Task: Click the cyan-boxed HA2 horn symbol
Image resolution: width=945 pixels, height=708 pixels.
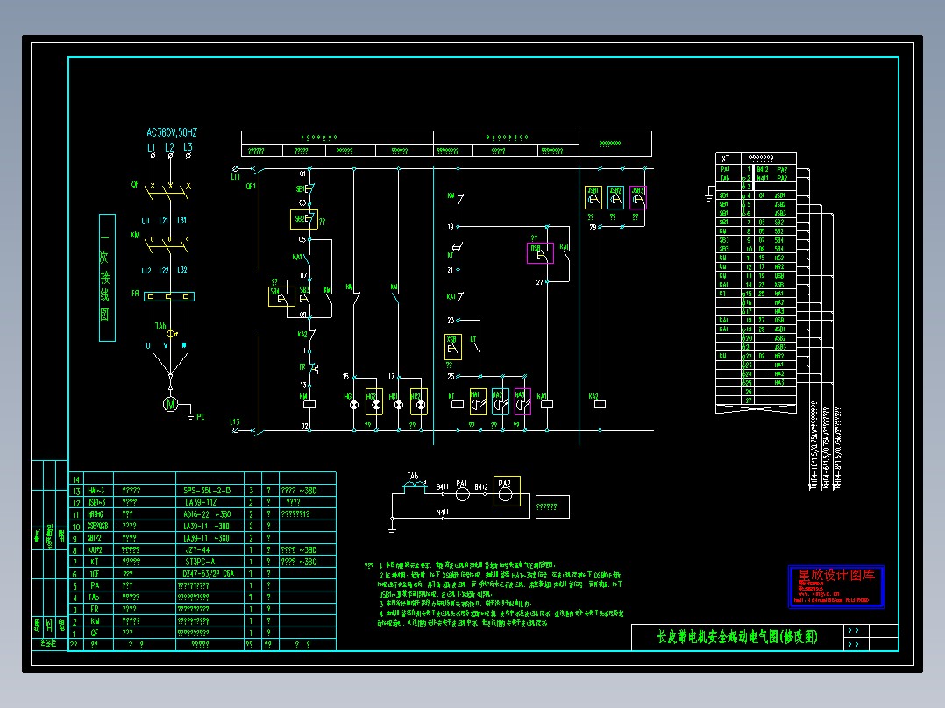Action: [x=501, y=402]
